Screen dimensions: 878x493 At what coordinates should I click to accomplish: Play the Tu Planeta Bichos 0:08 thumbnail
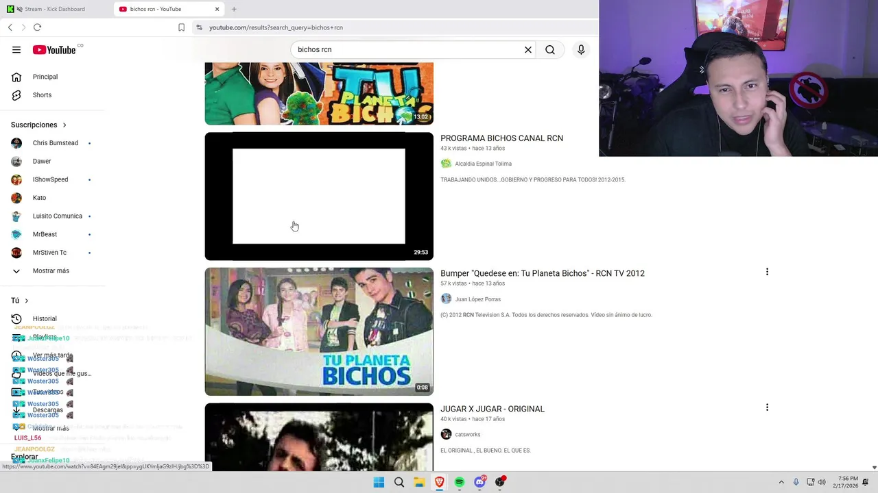pyautogui.click(x=319, y=331)
